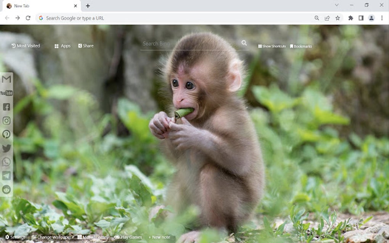The width and height of the screenshot is (389, 243).
Task: Open Play Games
Action: (128, 237)
